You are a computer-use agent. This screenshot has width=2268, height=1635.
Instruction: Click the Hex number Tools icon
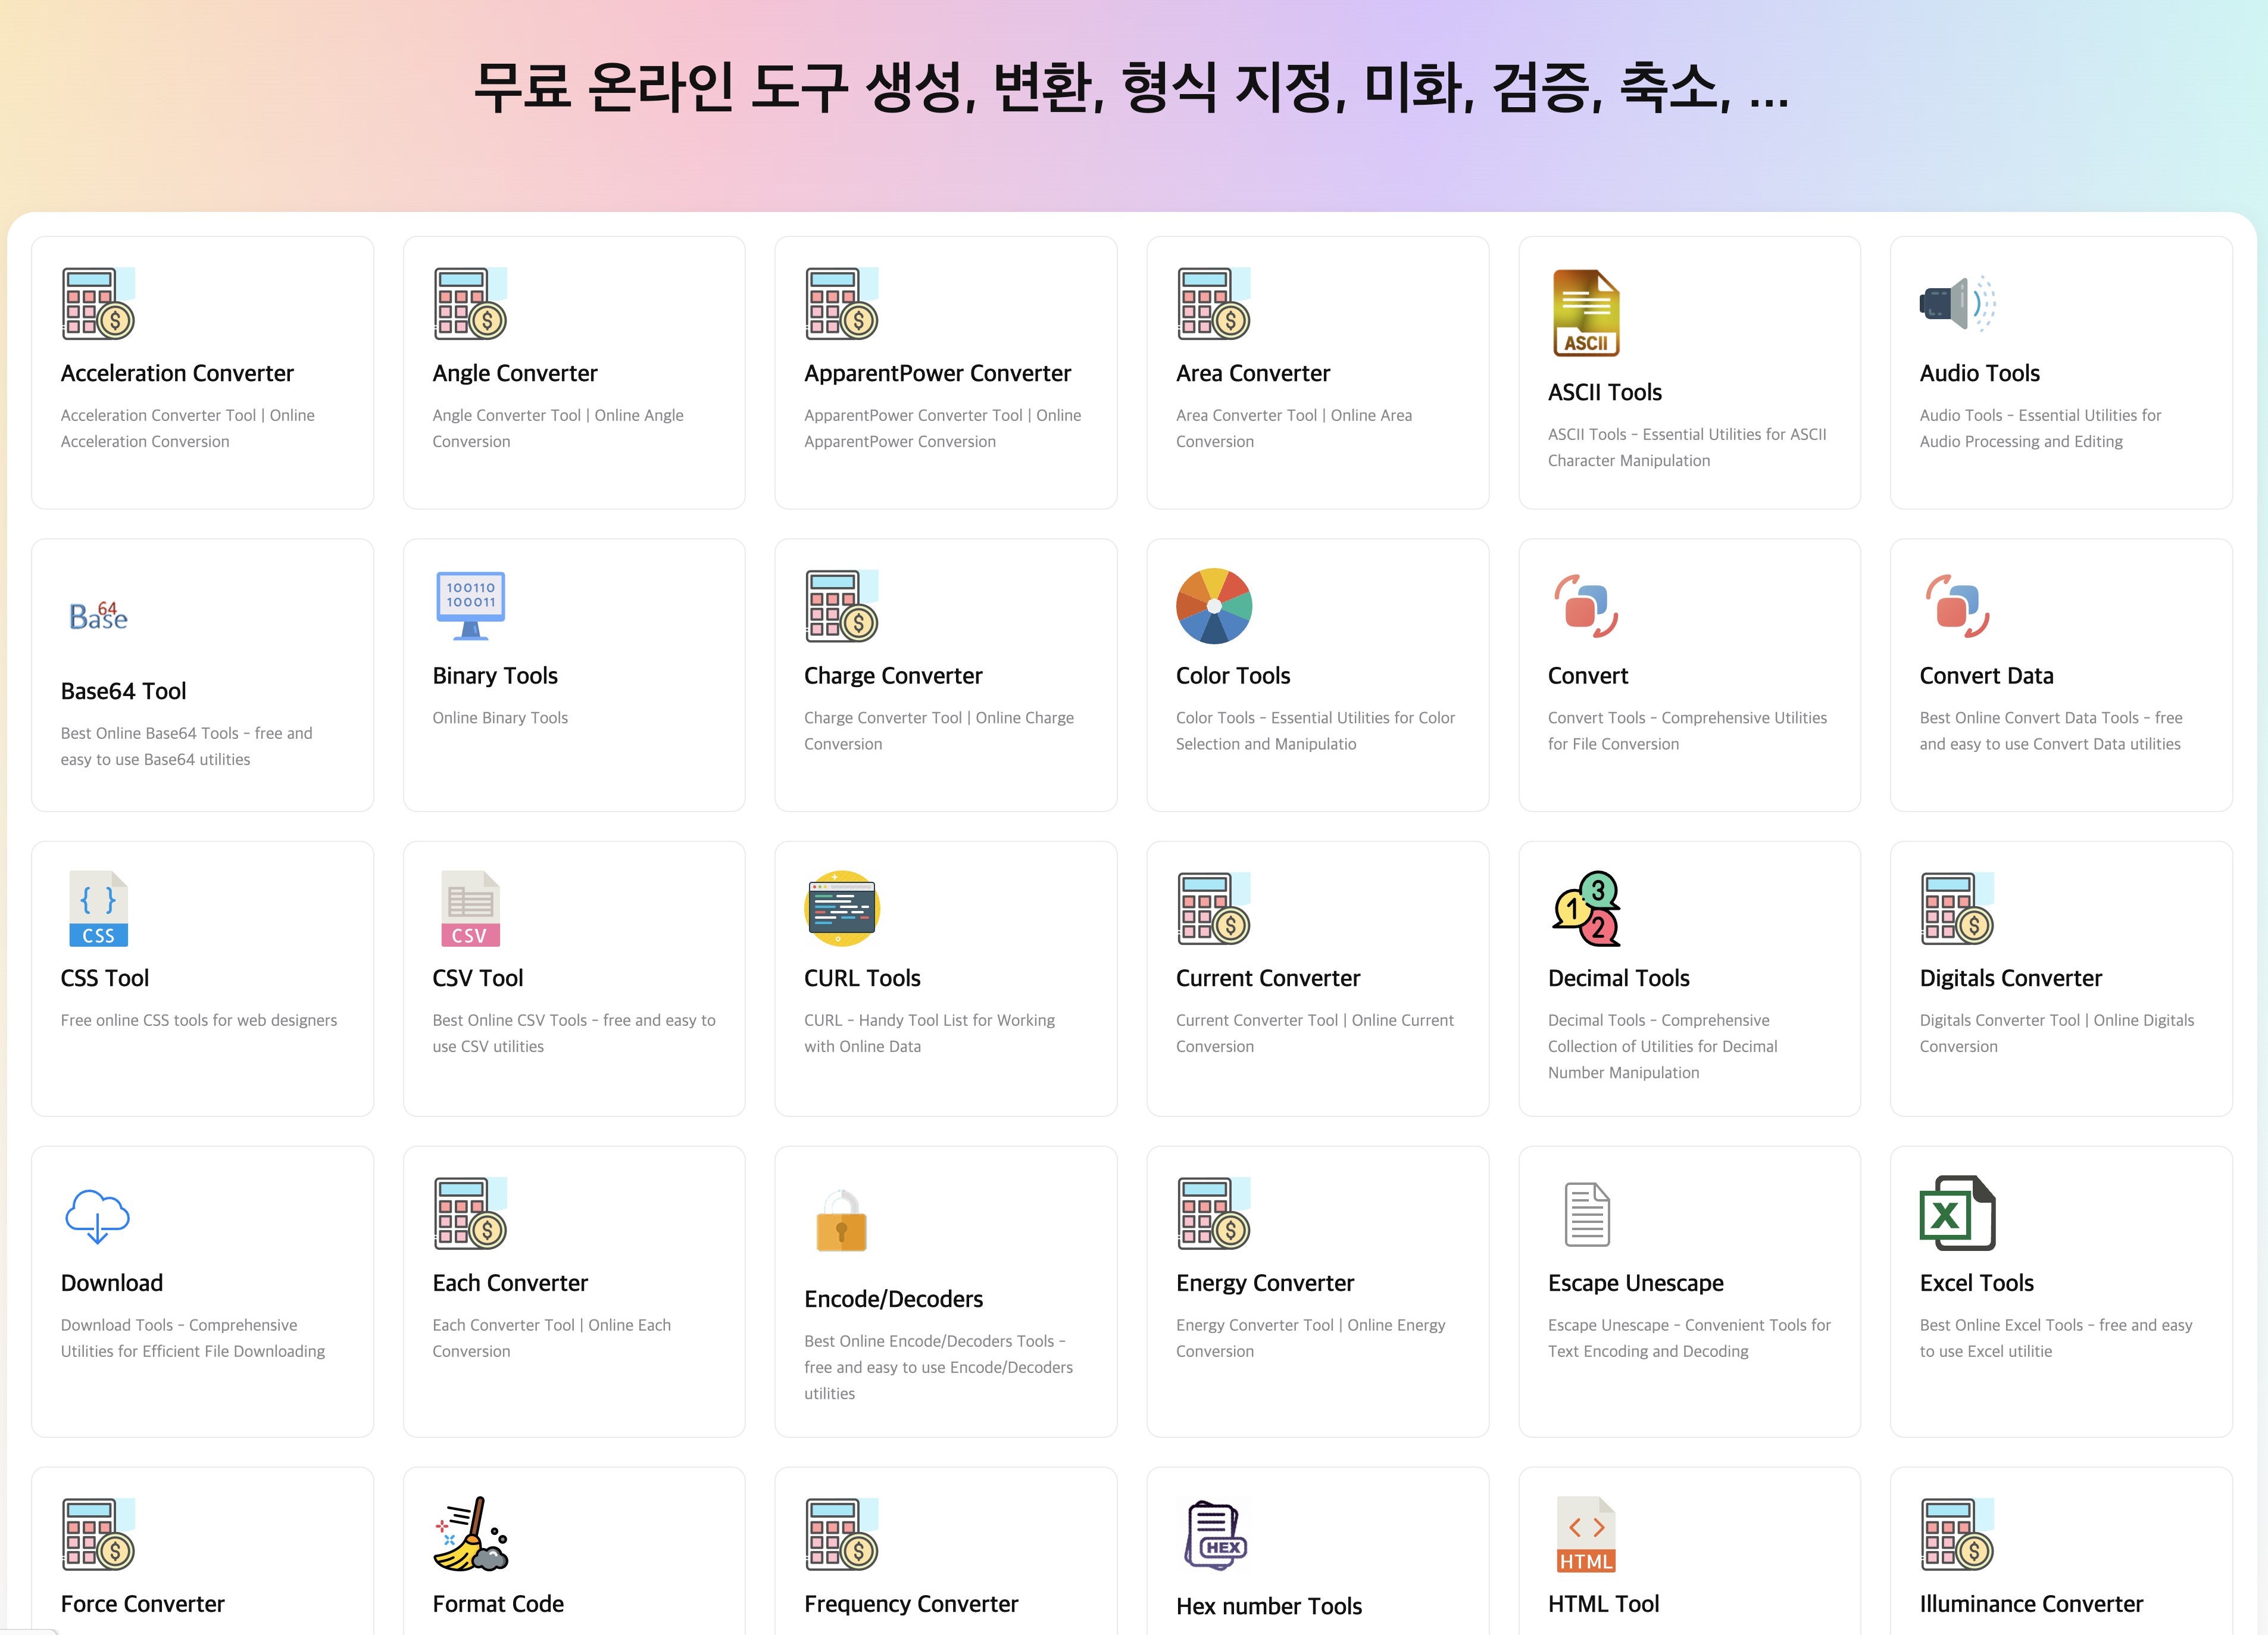(x=1215, y=1534)
